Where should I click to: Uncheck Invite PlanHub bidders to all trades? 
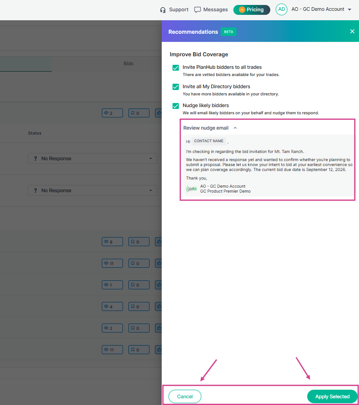(x=176, y=67)
